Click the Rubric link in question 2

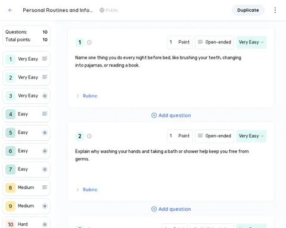tap(90, 190)
